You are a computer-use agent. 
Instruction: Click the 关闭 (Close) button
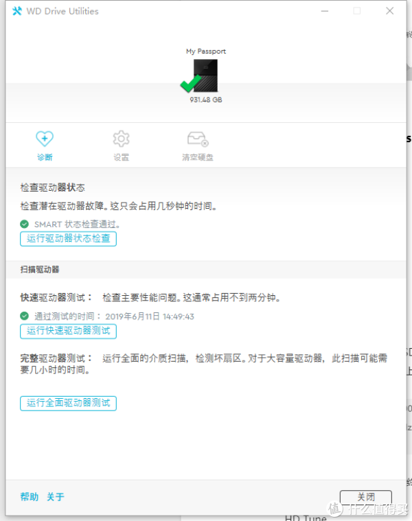point(366,497)
